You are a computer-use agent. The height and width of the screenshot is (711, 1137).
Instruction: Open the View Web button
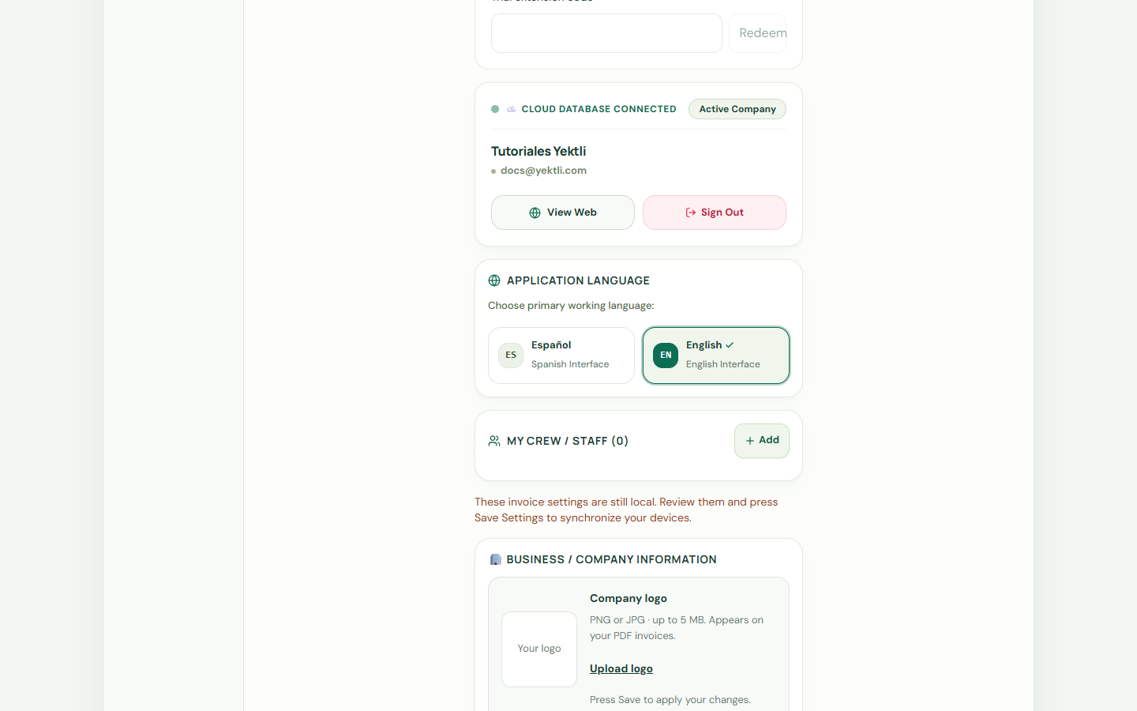click(563, 213)
